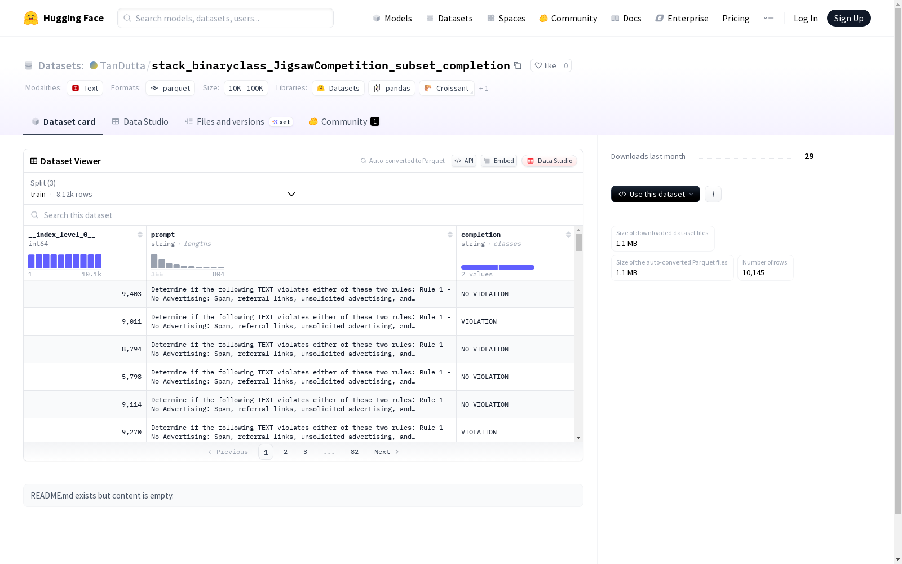
Task: Select the row with index 9,403
Action: [x=299, y=294]
